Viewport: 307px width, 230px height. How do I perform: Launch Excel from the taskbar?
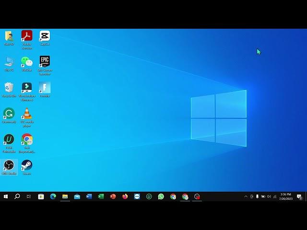(101, 196)
